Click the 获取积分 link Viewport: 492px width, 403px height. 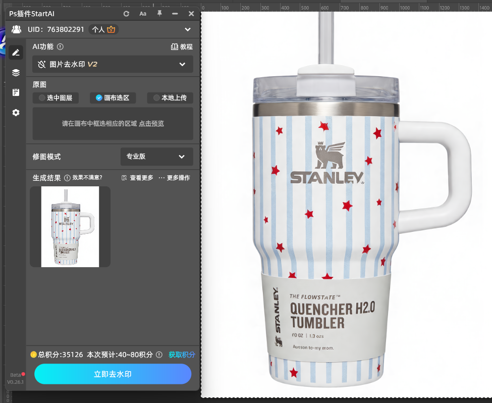[182, 355]
